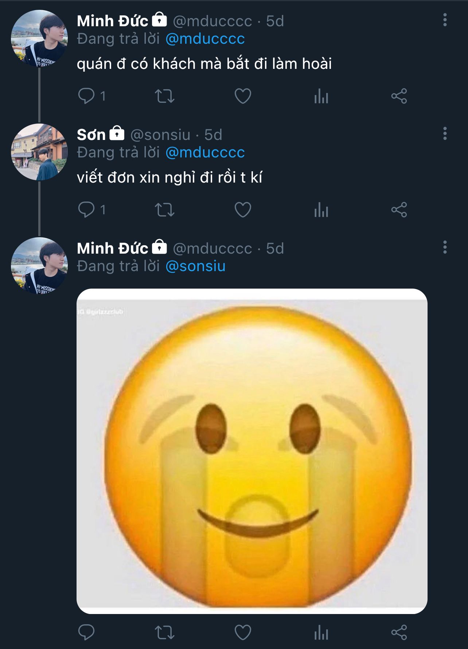Like tweet "quán đ có khách mà bắt đi làm hoài"
Viewport: 468px width, 649px height.
243,96
